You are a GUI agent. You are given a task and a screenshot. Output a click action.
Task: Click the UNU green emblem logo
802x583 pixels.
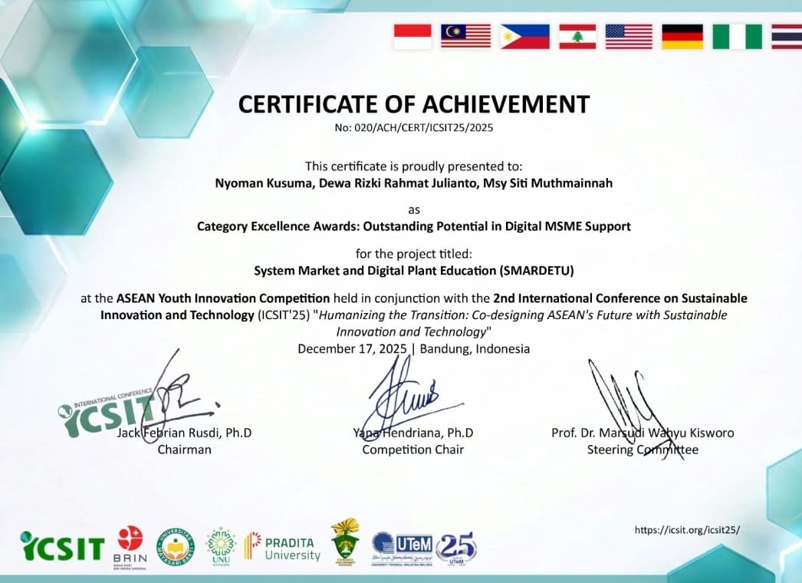point(221,545)
